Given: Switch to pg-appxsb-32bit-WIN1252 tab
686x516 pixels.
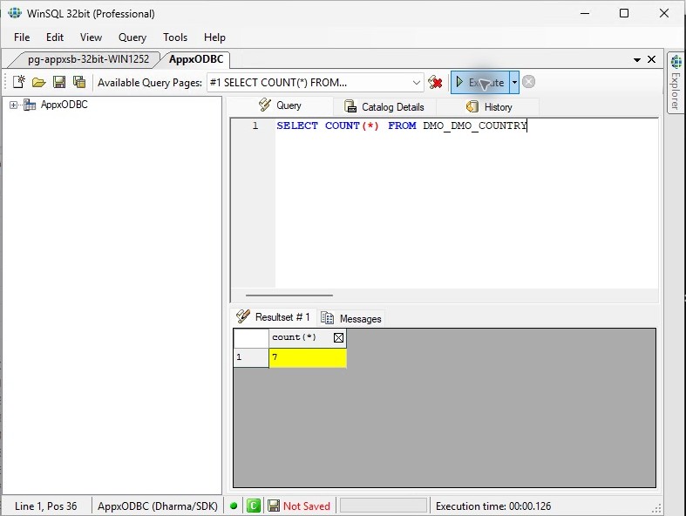Looking at the screenshot, I should coord(88,59).
